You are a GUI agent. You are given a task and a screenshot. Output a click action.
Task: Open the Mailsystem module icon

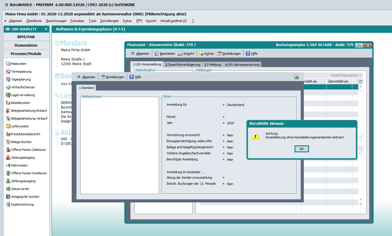point(8,64)
